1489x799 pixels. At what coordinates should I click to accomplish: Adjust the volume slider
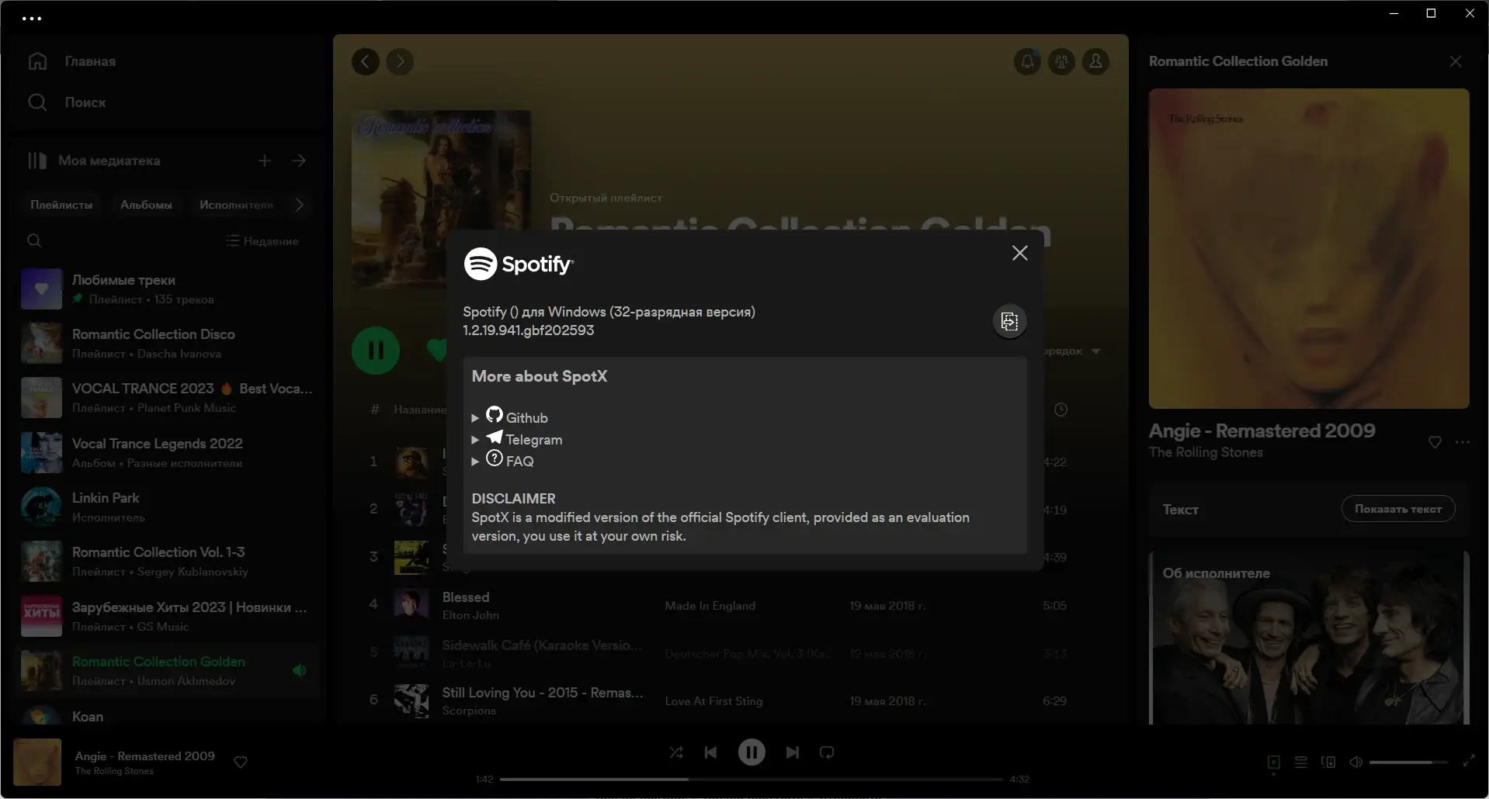click(1408, 763)
